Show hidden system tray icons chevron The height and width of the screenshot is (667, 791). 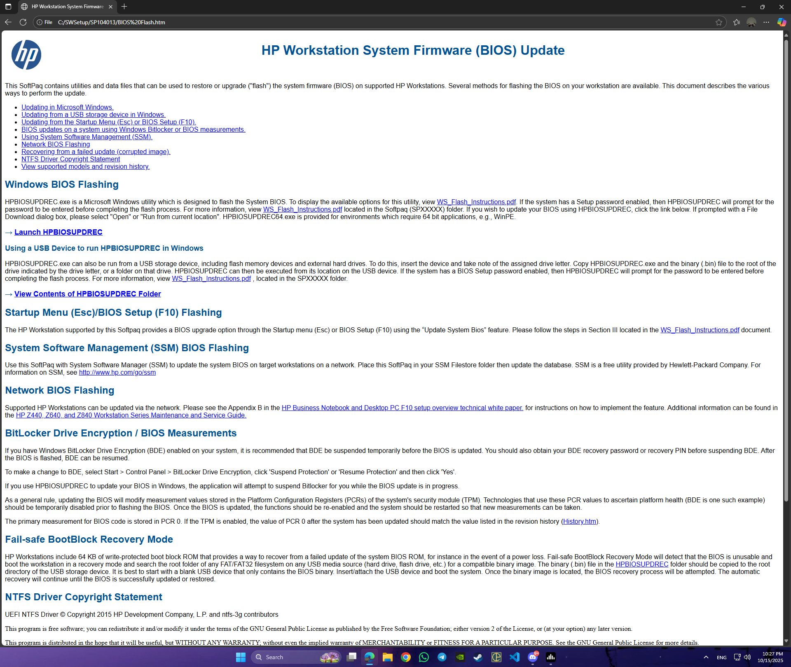[706, 657]
